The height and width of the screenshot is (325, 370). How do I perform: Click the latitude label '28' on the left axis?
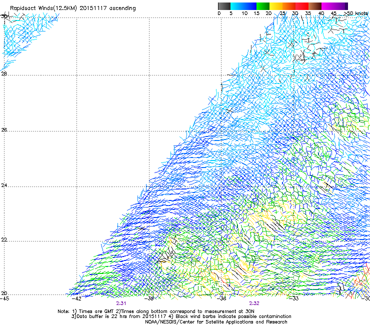pyautogui.click(x=4, y=73)
